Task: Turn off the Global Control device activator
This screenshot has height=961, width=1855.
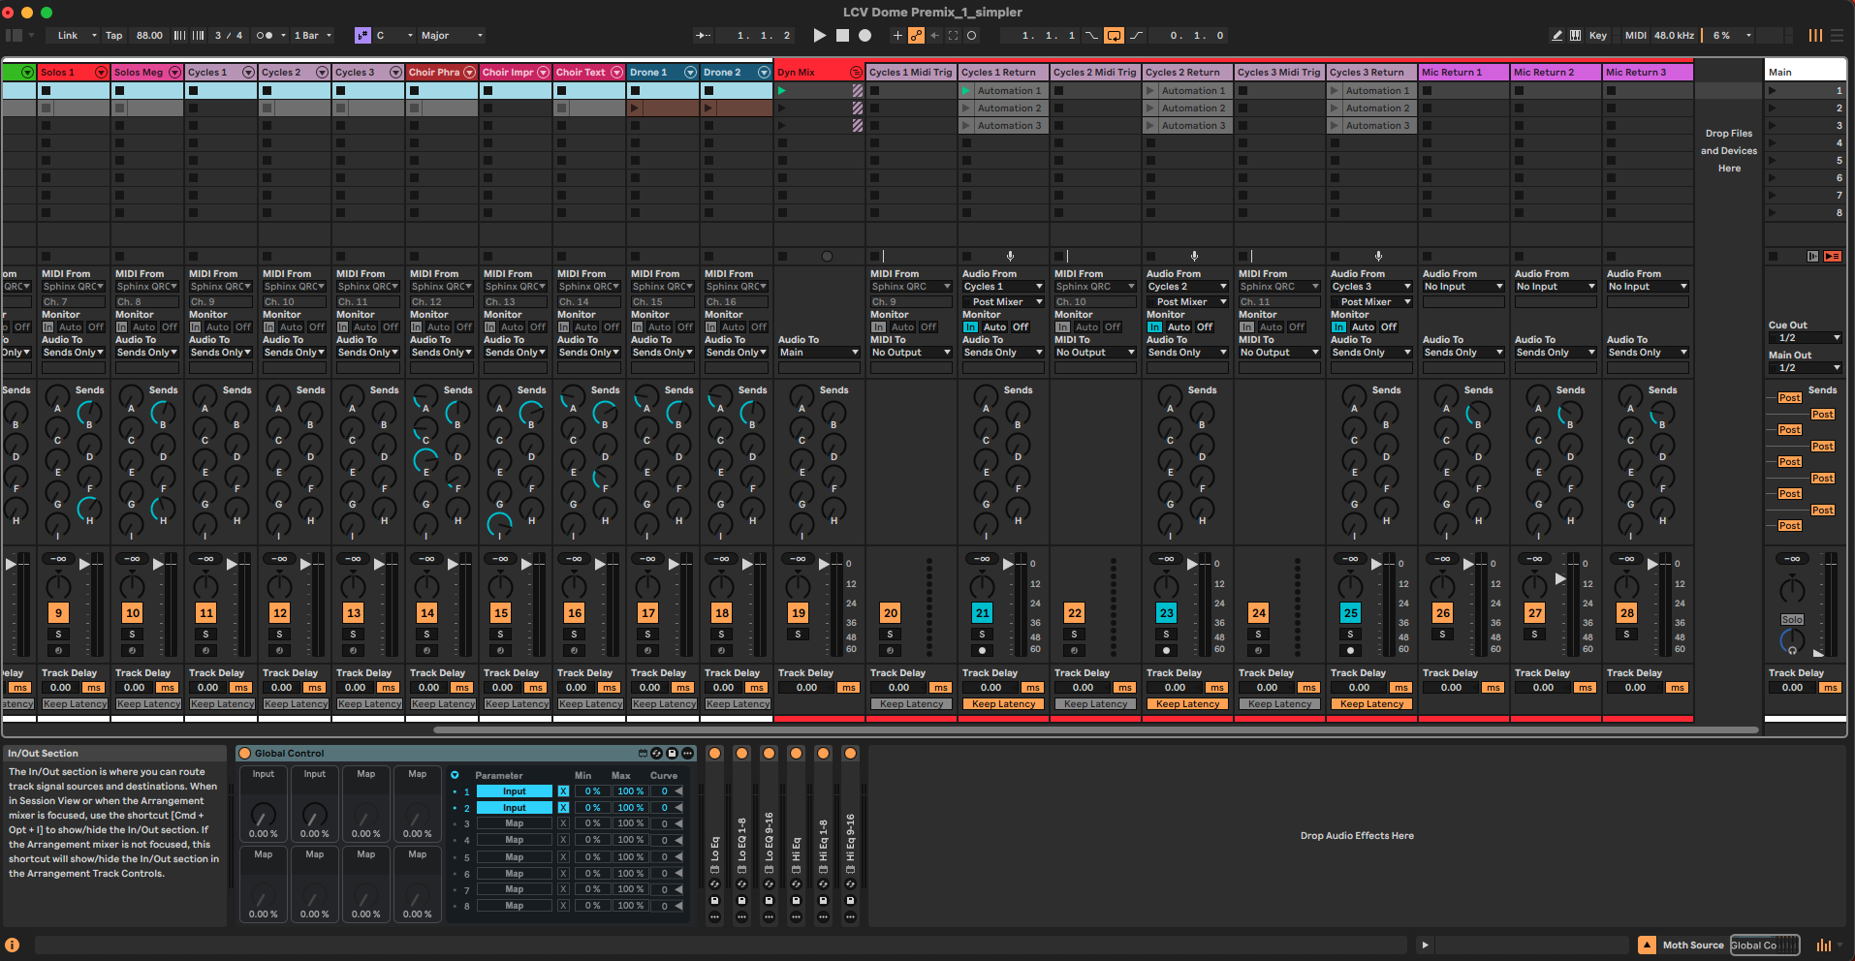Action: click(x=245, y=754)
